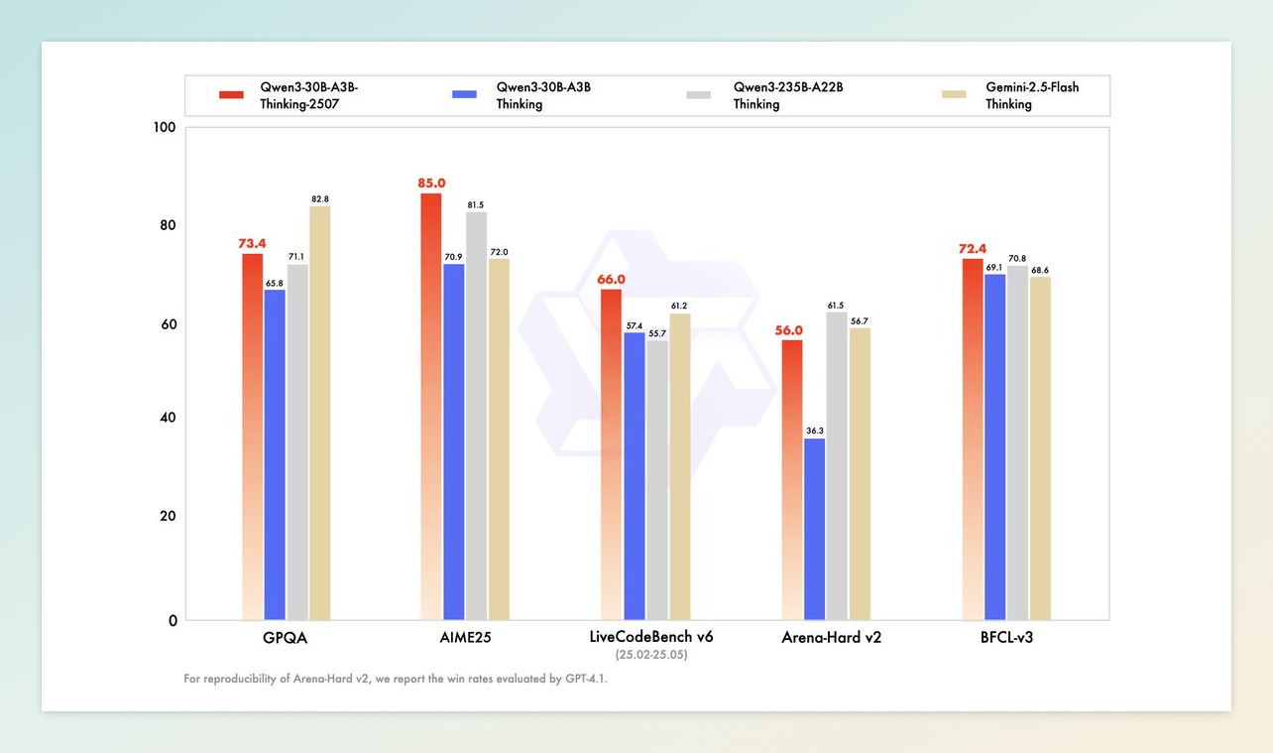The height and width of the screenshot is (753, 1273).
Task: Click the LiveCodeBench v6 axis label
Action: [650, 637]
